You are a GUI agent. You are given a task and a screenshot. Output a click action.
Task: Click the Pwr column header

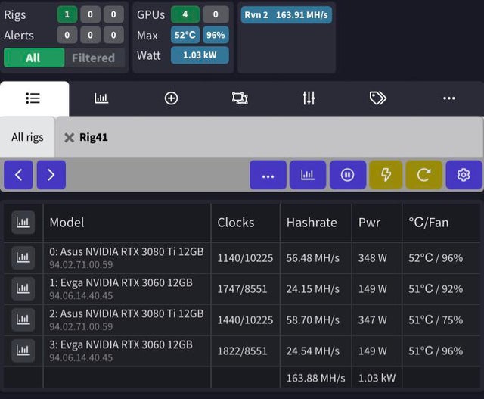click(369, 223)
